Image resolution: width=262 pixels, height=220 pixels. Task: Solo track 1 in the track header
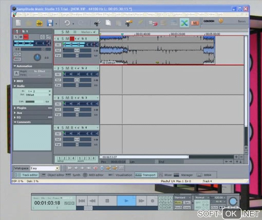click(x=62, y=39)
